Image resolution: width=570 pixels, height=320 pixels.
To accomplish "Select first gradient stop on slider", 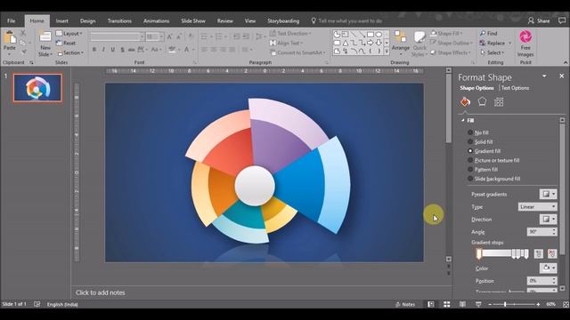I will [x=479, y=253].
